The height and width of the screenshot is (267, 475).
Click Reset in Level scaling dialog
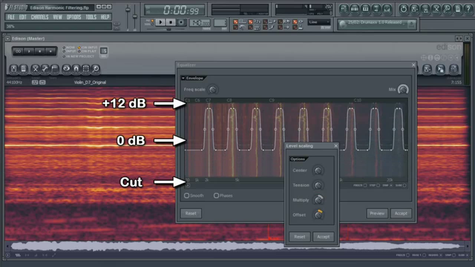click(x=299, y=237)
